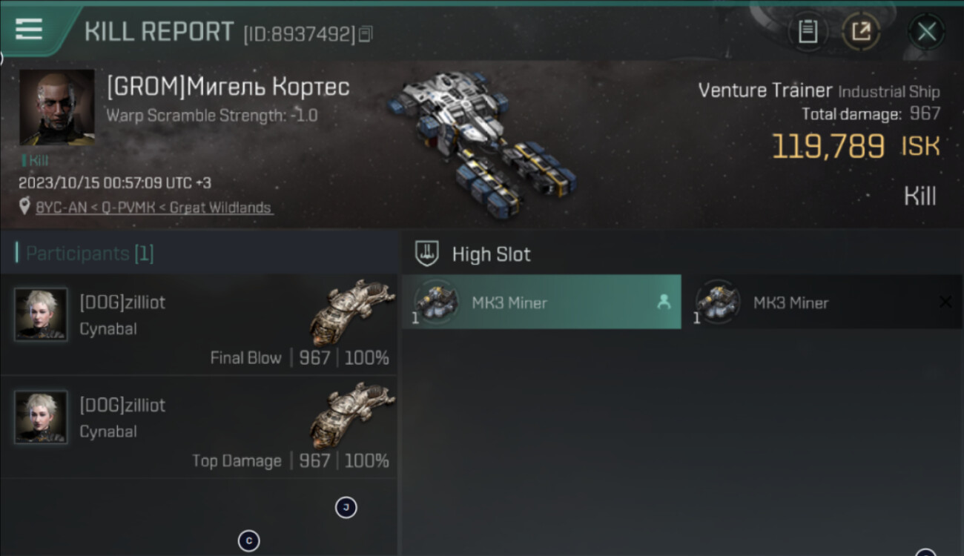The width and height of the screenshot is (964, 556).
Task: Click the KILL REPORT title
Action: point(159,32)
